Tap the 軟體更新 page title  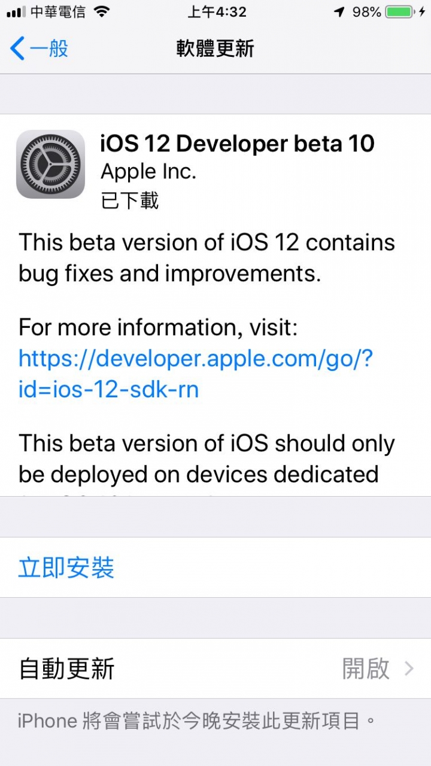215,48
